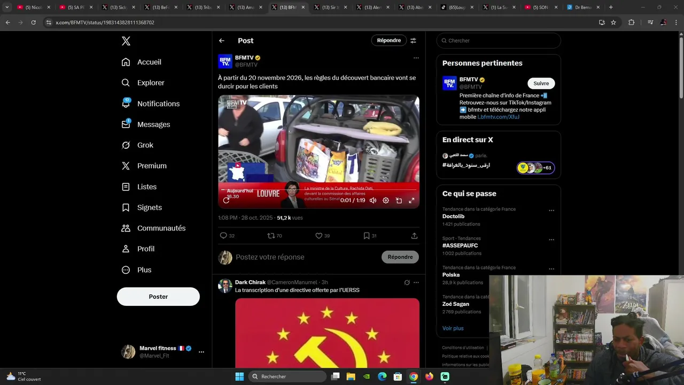Screen dimensions: 684x385
Task: Open File Explorer from taskbar
Action: point(351,376)
